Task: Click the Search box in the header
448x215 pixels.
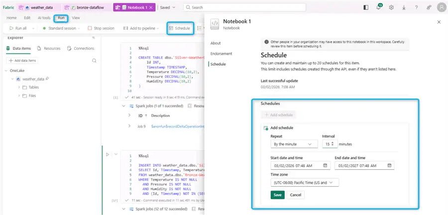Action: pos(244,7)
